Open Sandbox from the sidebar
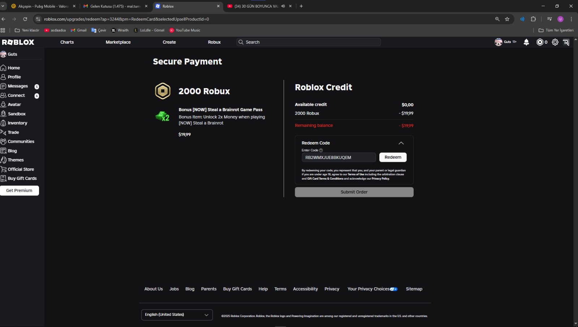 13,114
